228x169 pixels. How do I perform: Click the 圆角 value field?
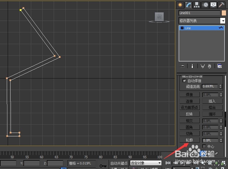pyautogui.click(x=210, y=127)
